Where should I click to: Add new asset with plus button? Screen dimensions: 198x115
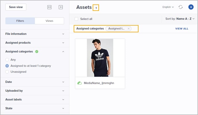tap(191, 7)
